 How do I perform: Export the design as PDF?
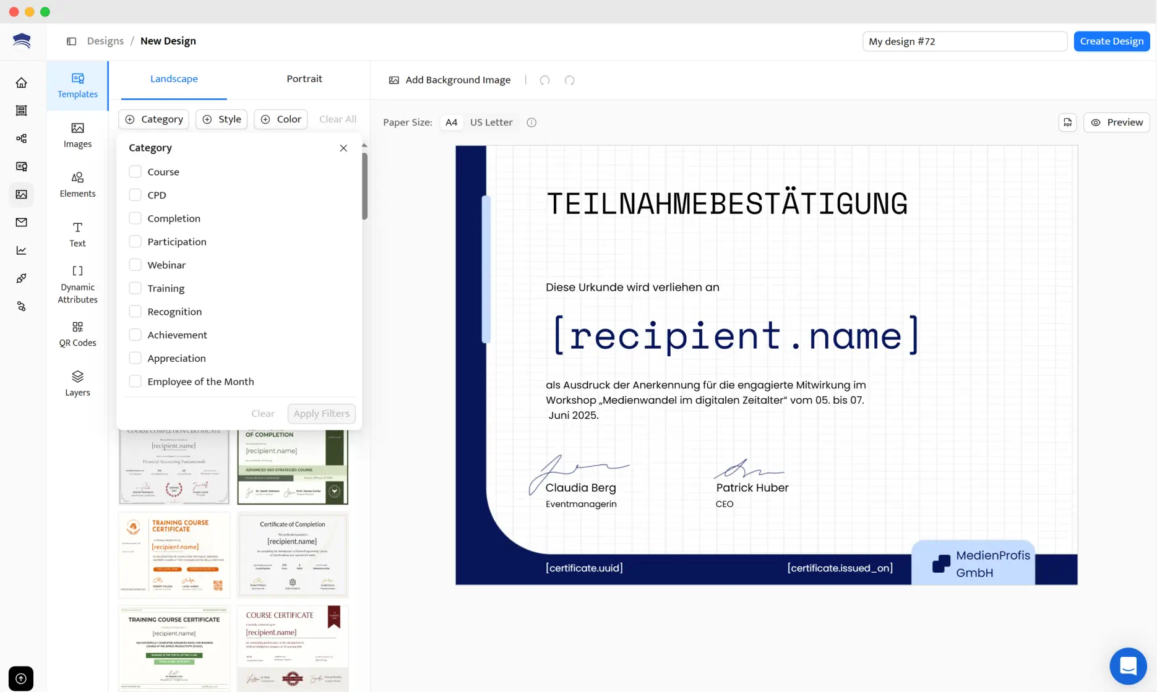[1067, 122]
